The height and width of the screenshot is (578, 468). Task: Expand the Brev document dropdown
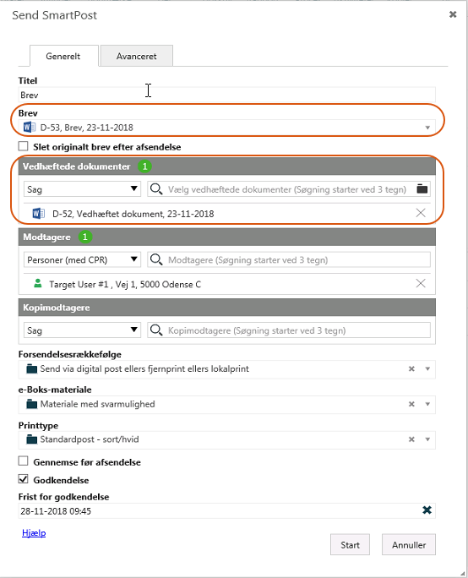click(427, 128)
